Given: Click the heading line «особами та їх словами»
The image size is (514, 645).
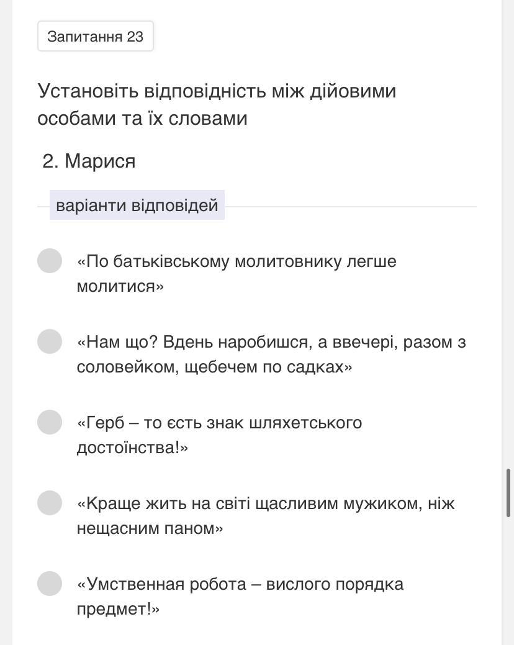Looking at the screenshot, I should (x=142, y=118).
